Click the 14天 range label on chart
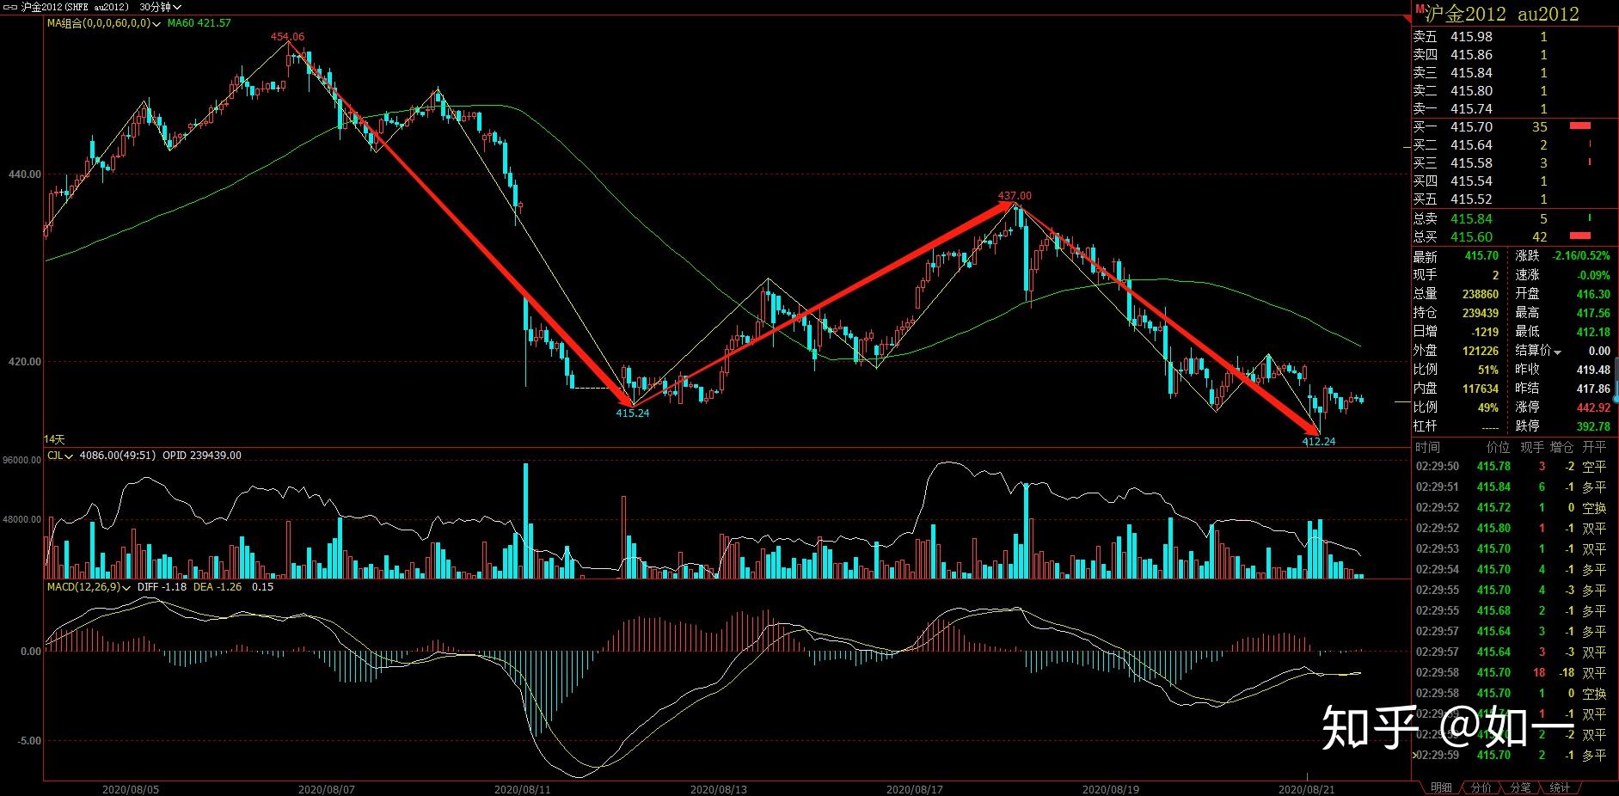1619x796 pixels. tap(54, 439)
